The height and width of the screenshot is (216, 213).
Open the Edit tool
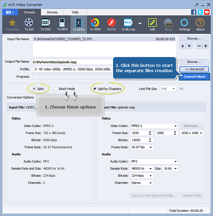(152, 25)
